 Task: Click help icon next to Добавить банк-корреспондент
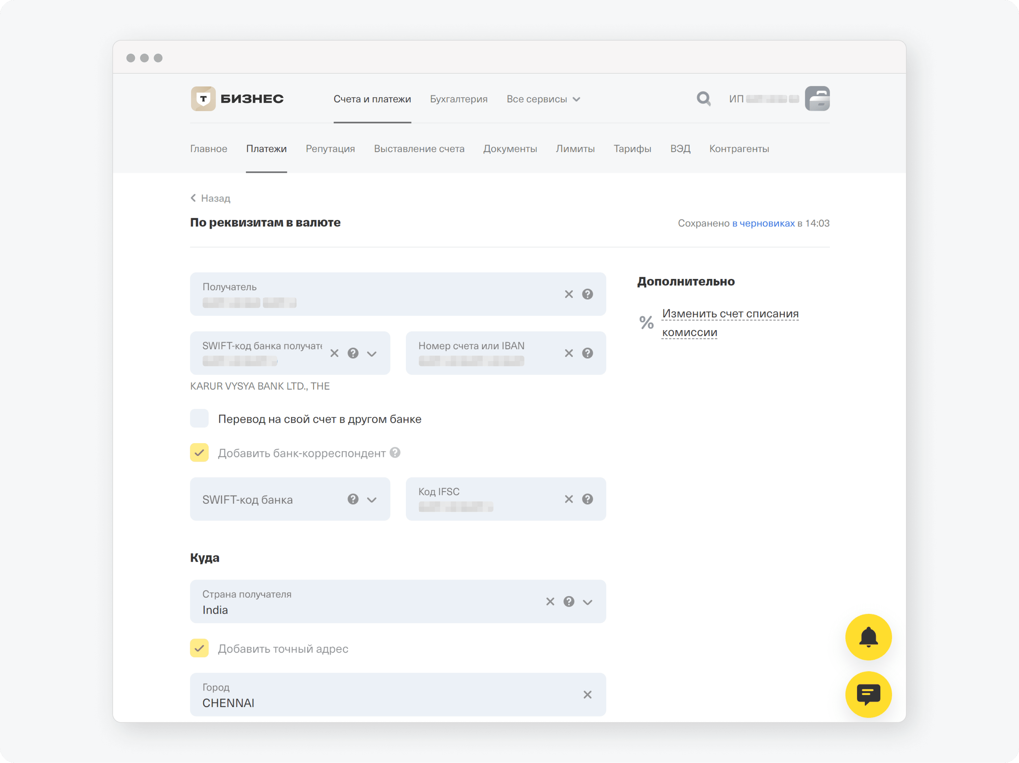point(395,452)
